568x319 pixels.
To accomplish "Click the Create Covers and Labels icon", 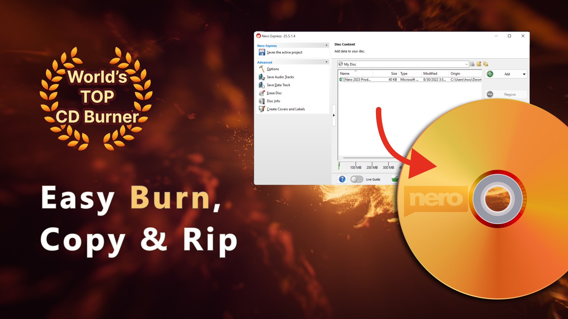I will [x=262, y=109].
